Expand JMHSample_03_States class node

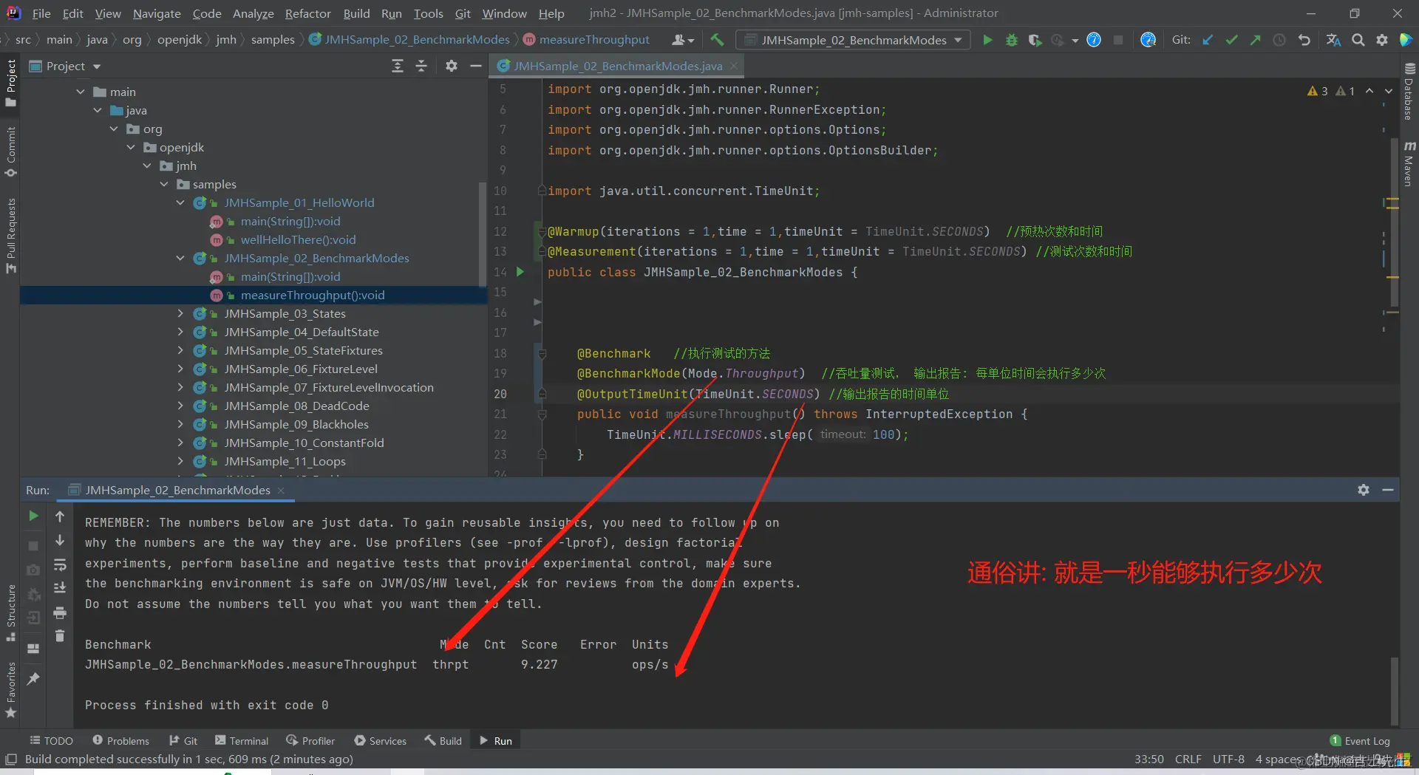click(x=180, y=313)
